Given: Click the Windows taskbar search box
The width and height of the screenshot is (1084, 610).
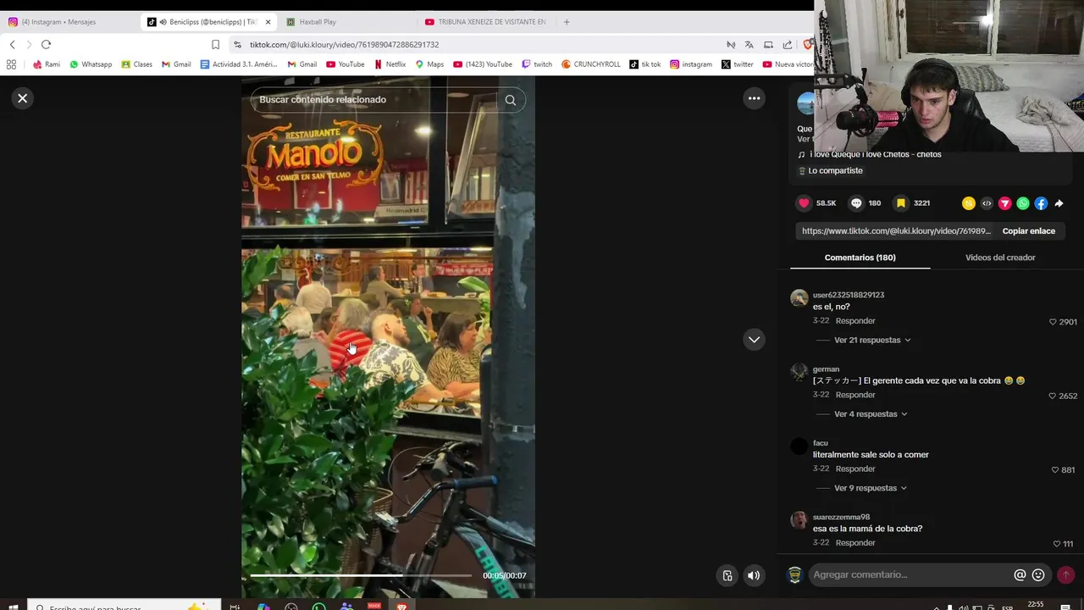Looking at the screenshot, I should 123,607.
